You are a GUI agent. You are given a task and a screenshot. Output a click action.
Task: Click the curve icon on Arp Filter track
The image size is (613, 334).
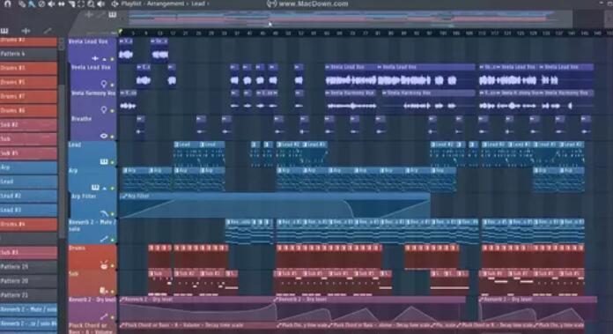[105, 213]
